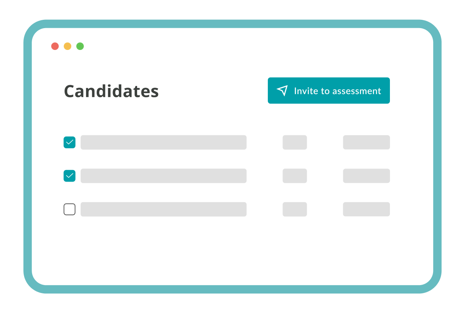Click the third row's small middle placeholder

coord(295,209)
